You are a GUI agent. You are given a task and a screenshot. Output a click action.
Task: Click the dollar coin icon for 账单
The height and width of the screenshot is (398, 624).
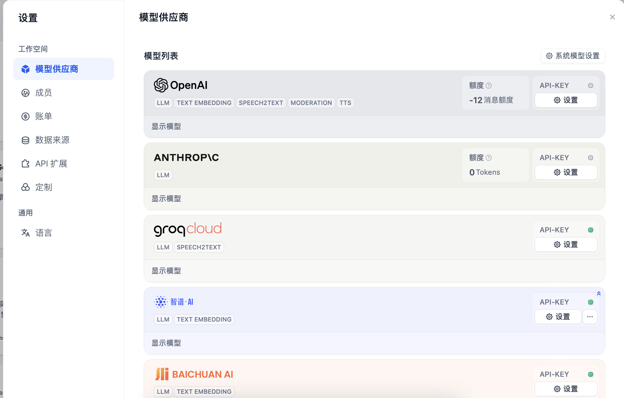[25, 116]
